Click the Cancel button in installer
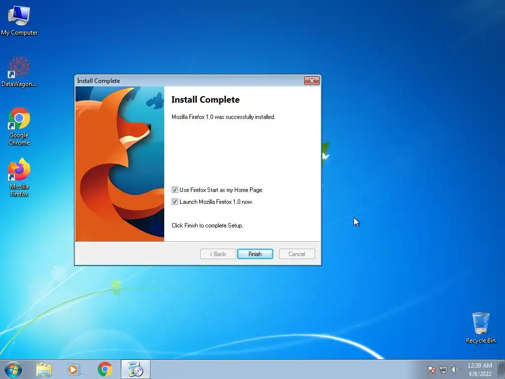The image size is (505, 379). (297, 254)
